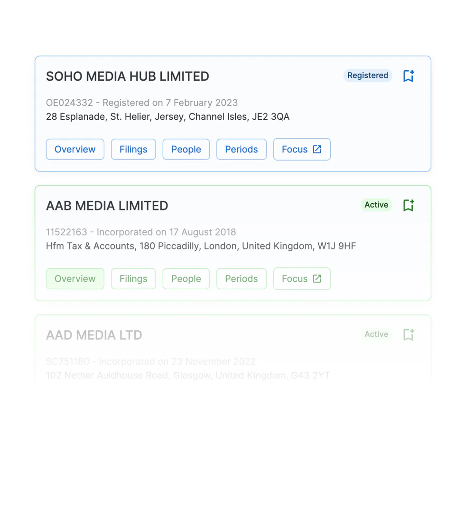Click the bookmark icon on AAD MEDIA LTD
Image resolution: width=464 pixels, height=513 pixels.
point(408,334)
